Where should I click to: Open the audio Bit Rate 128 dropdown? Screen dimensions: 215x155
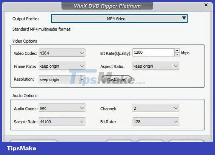(156, 121)
